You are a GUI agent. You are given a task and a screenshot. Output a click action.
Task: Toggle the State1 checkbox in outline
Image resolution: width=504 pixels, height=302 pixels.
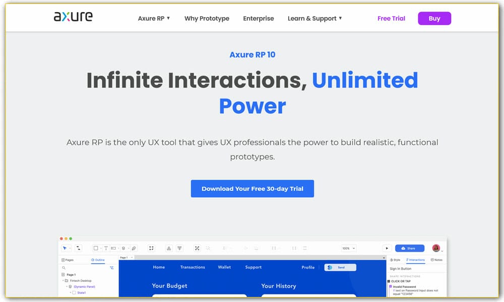click(74, 292)
